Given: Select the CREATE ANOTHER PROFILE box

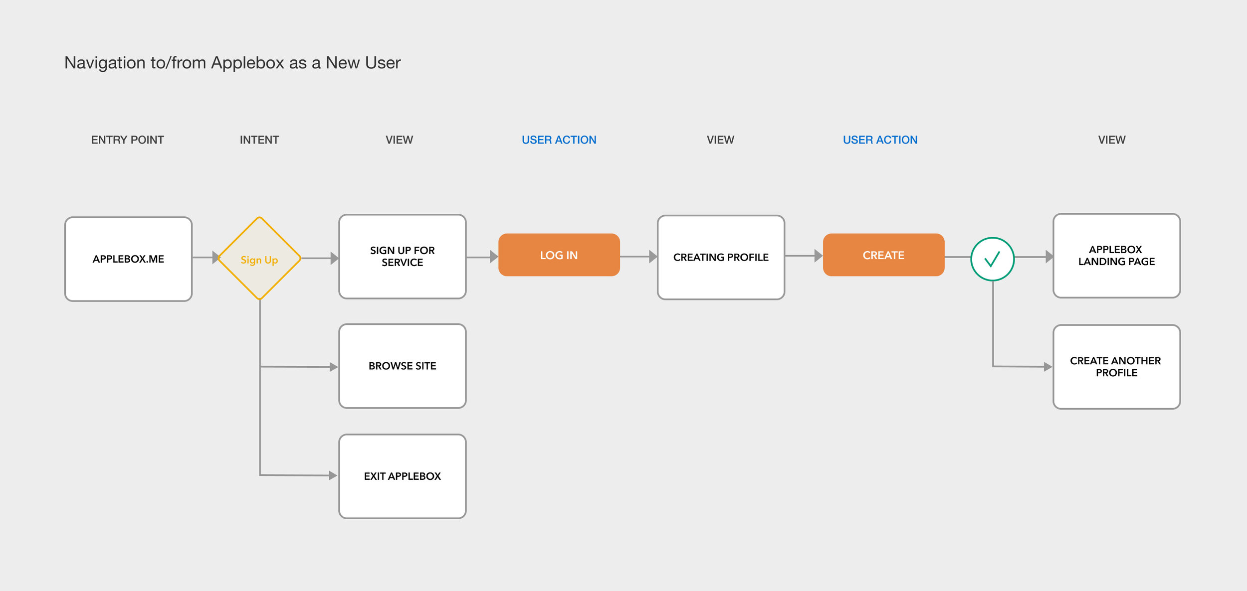Looking at the screenshot, I should point(1116,367).
